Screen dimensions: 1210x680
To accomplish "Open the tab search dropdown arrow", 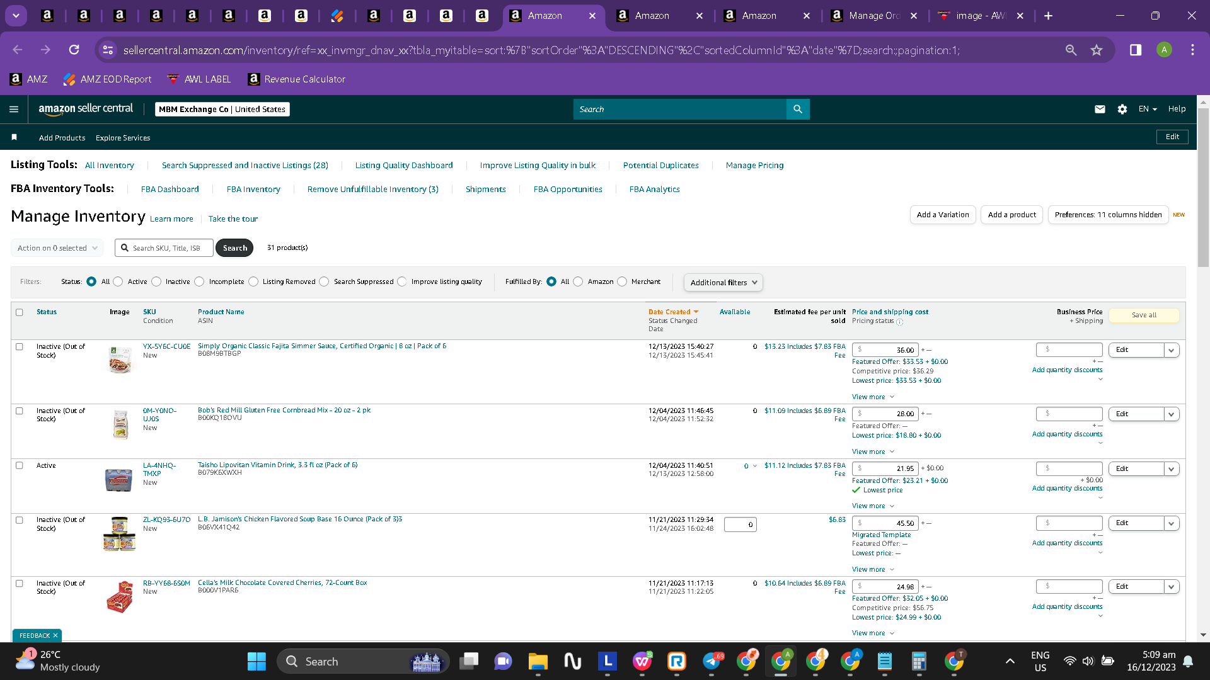I will [x=16, y=16].
